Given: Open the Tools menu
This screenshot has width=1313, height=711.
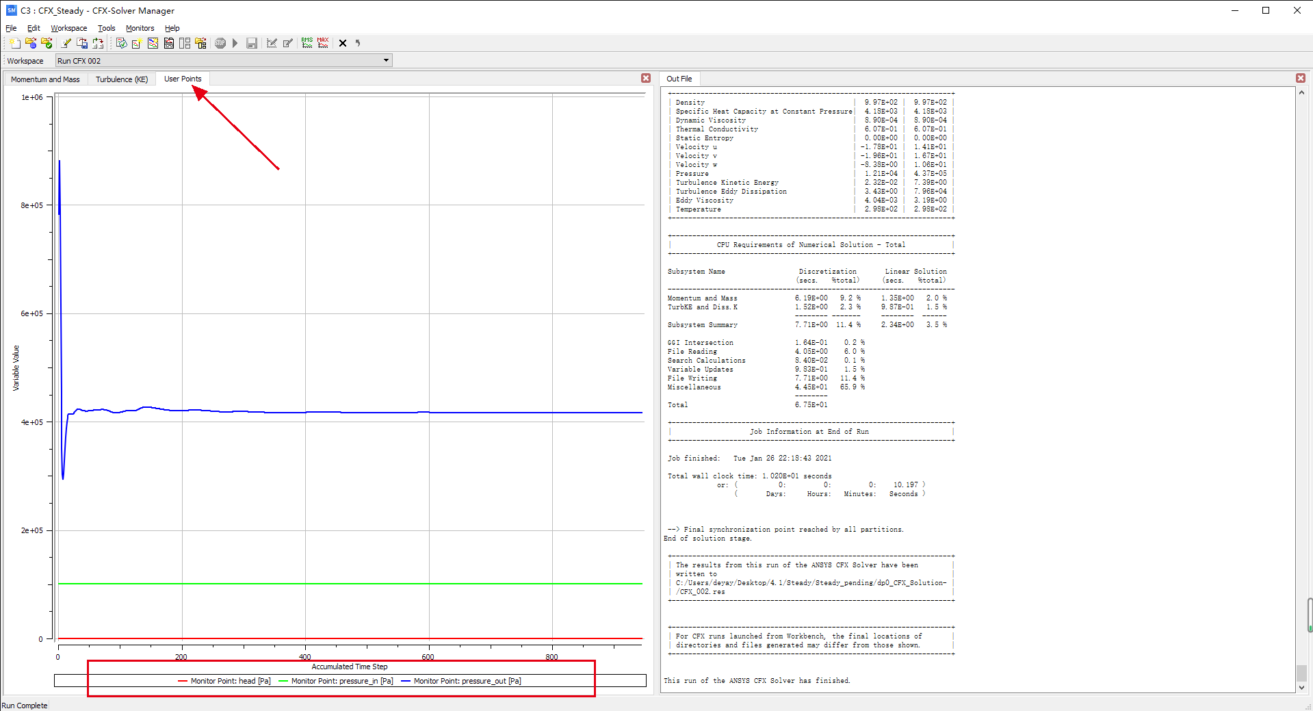Looking at the screenshot, I should click(106, 28).
